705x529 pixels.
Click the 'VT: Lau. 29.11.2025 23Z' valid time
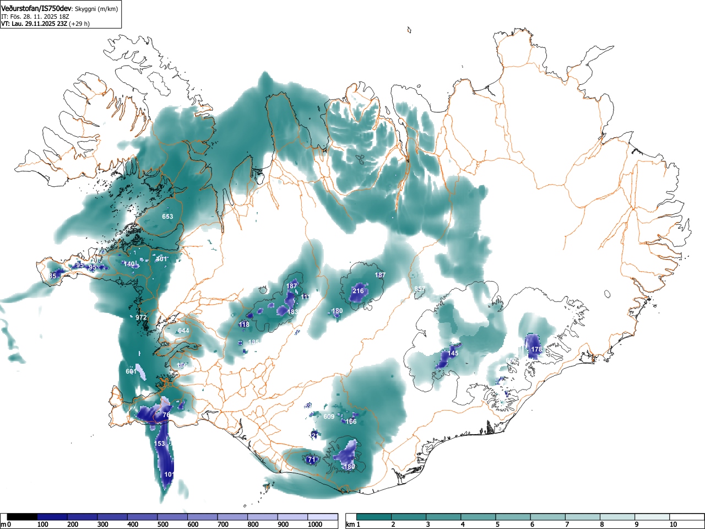pyautogui.click(x=34, y=24)
